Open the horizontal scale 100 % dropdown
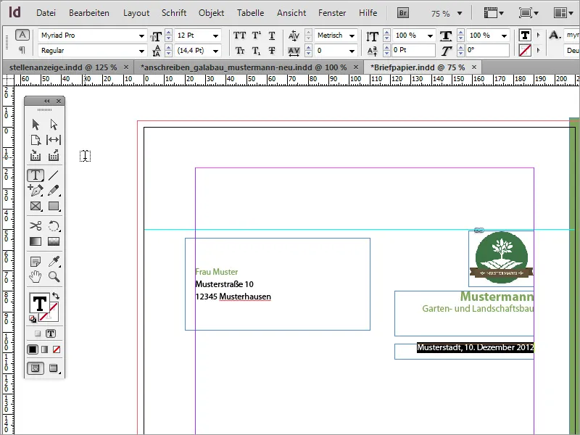The width and height of the screenshot is (580, 435). coord(504,36)
